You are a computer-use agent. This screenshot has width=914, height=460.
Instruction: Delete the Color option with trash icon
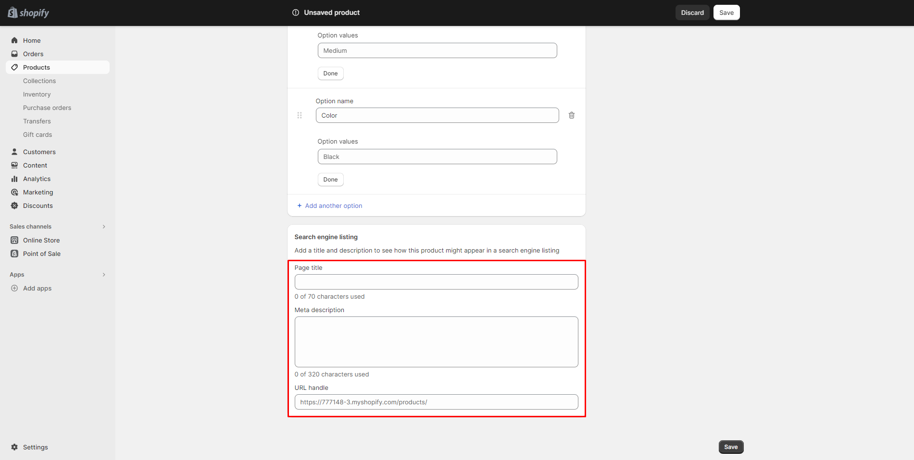572,115
